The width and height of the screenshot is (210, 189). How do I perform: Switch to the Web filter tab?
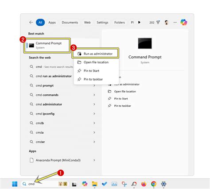[87, 23]
